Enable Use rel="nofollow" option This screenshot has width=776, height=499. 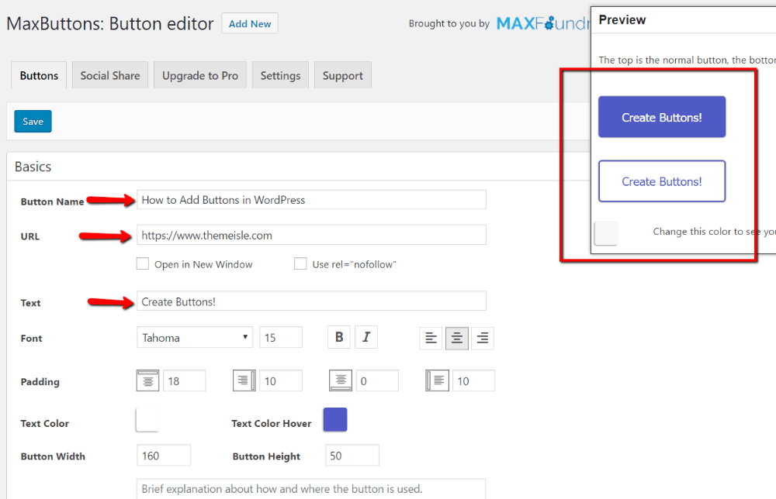[x=300, y=263]
